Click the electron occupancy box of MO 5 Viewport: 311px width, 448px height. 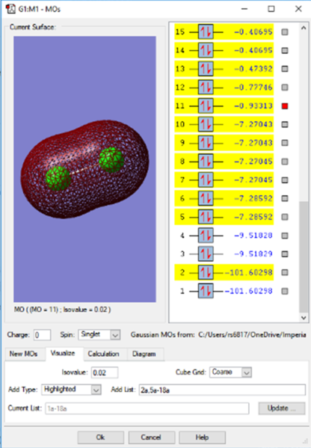206,217
